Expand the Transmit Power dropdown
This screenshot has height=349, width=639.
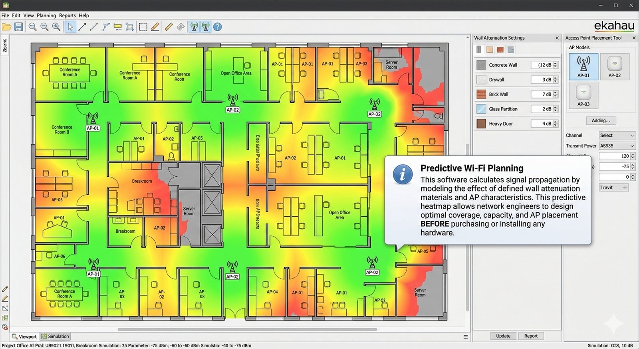pos(617,146)
